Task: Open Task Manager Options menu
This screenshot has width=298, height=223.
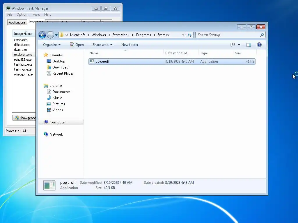Action: coord(23,15)
